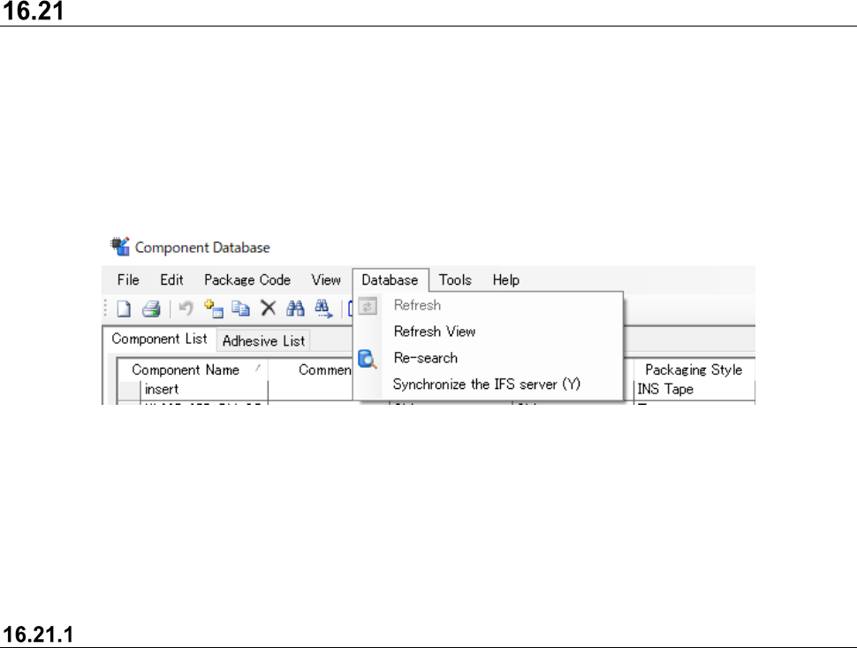Close the open Database menu
The image size is (857, 648).
pyautogui.click(x=391, y=280)
